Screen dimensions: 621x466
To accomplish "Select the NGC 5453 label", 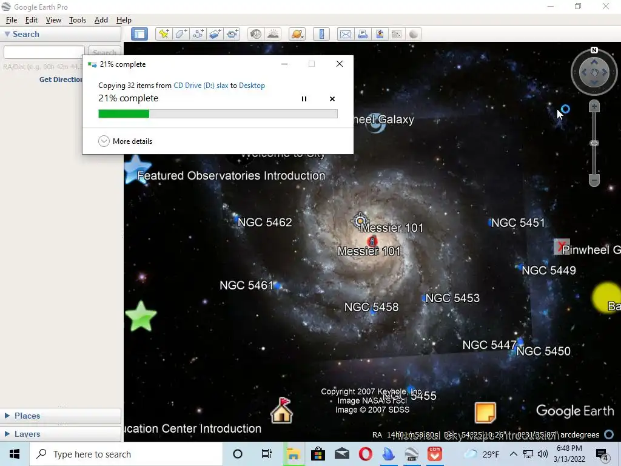I will click(452, 298).
